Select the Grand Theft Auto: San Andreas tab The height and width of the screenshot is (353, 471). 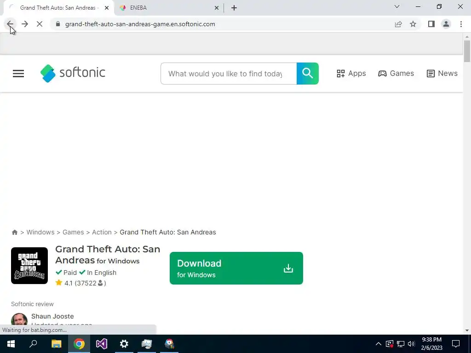[59, 8]
